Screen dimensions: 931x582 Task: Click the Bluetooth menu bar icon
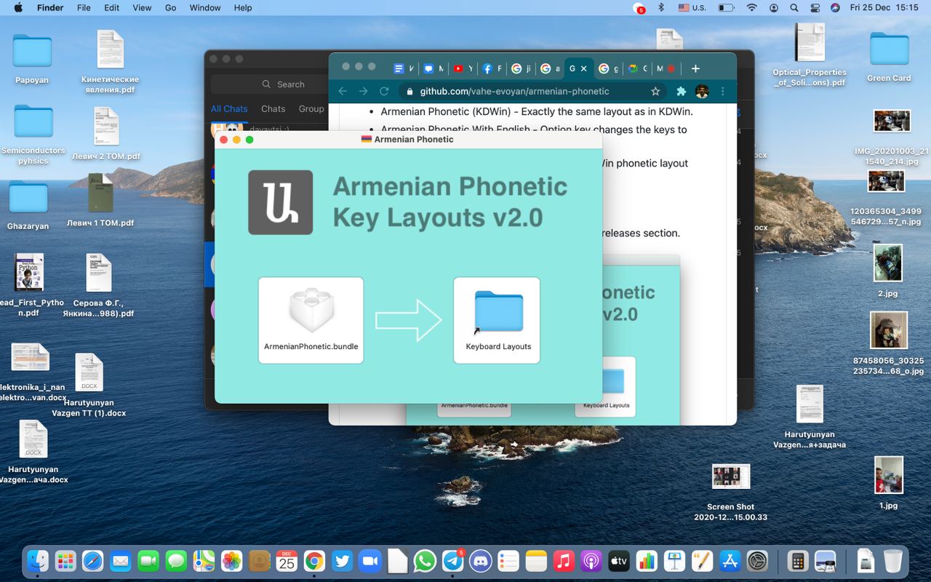coord(661,8)
